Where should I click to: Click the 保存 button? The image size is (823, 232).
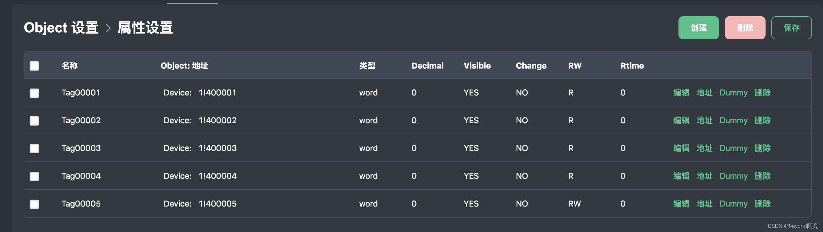tap(791, 28)
